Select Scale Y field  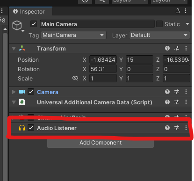coord(139,79)
